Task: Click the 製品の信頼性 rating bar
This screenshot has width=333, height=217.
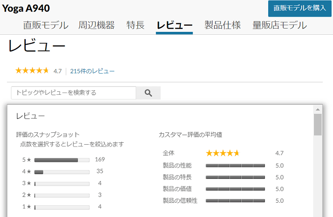Action: (235, 201)
